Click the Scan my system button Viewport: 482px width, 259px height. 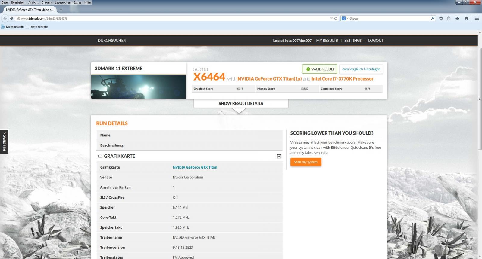[x=306, y=162]
